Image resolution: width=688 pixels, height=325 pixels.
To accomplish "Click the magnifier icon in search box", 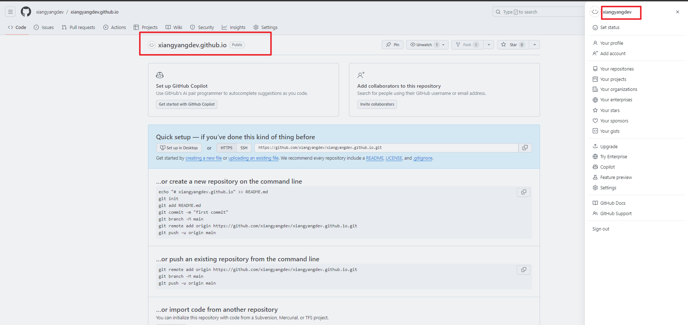I will 498,12.
